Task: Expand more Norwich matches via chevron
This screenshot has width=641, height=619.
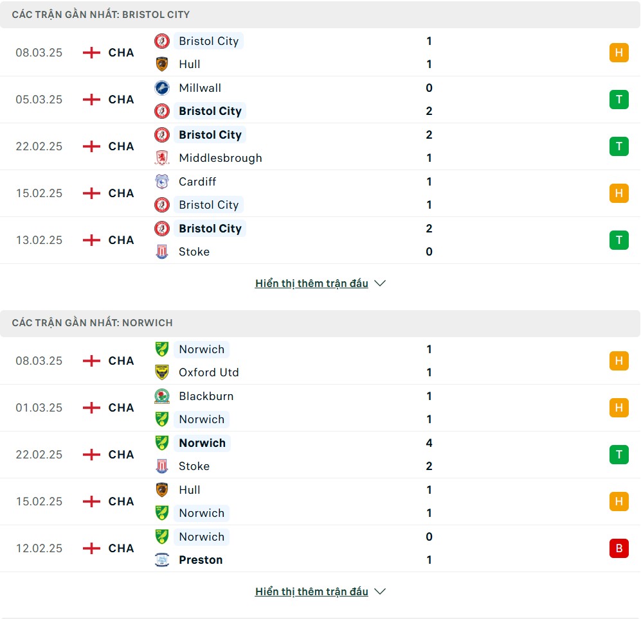Action: tap(380, 591)
